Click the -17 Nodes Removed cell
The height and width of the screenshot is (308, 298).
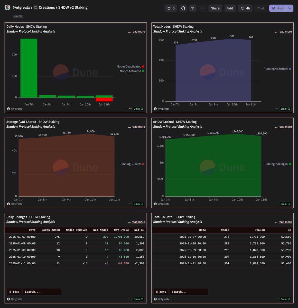click(85, 263)
